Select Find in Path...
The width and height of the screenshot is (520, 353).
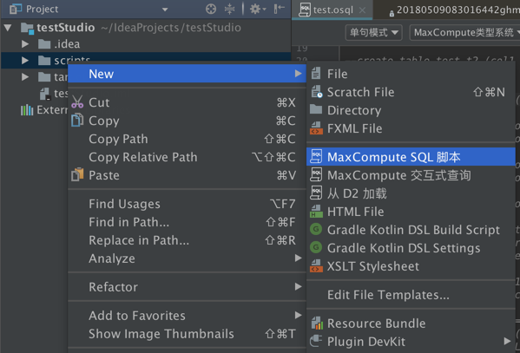pos(187,222)
